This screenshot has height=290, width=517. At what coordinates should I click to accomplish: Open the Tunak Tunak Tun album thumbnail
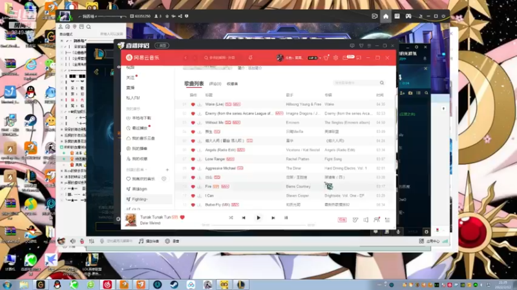131,220
